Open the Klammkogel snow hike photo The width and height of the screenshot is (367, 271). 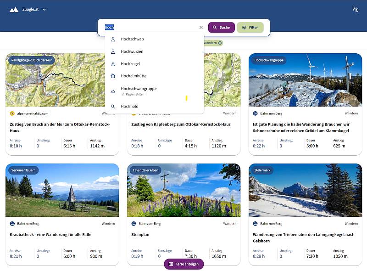[305, 80]
